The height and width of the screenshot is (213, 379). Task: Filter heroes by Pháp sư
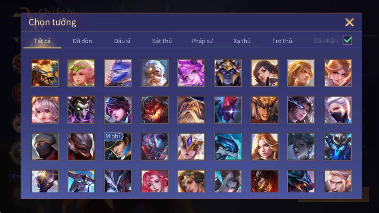pyautogui.click(x=202, y=41)
